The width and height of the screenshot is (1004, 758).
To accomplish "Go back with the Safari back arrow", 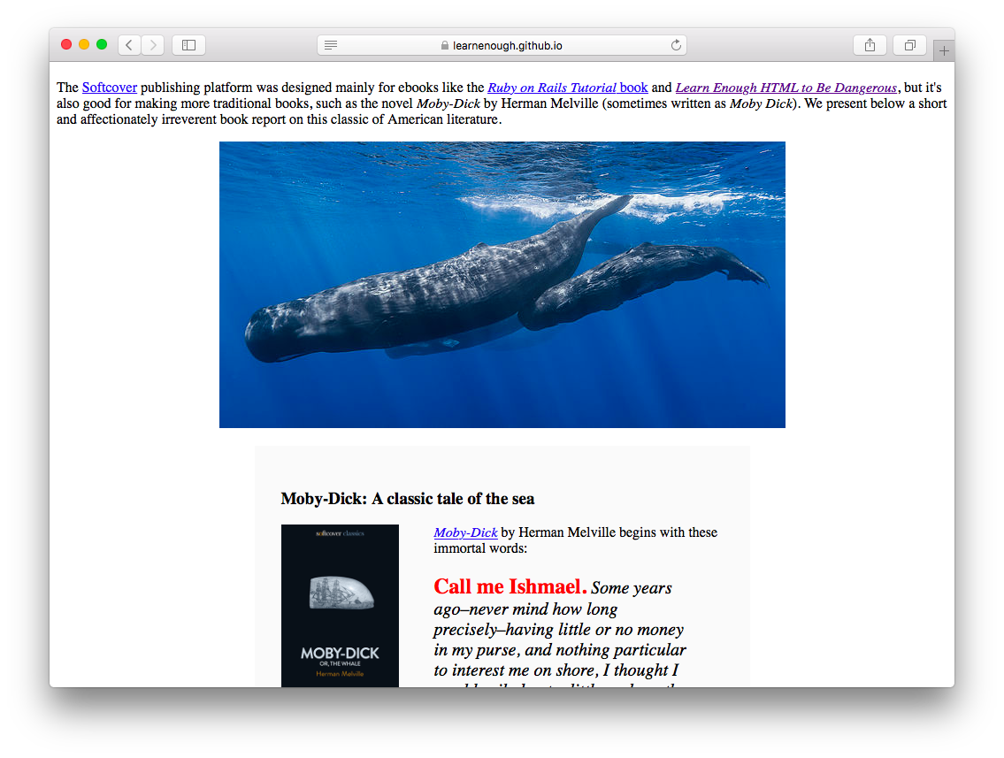I will (129, 45).
